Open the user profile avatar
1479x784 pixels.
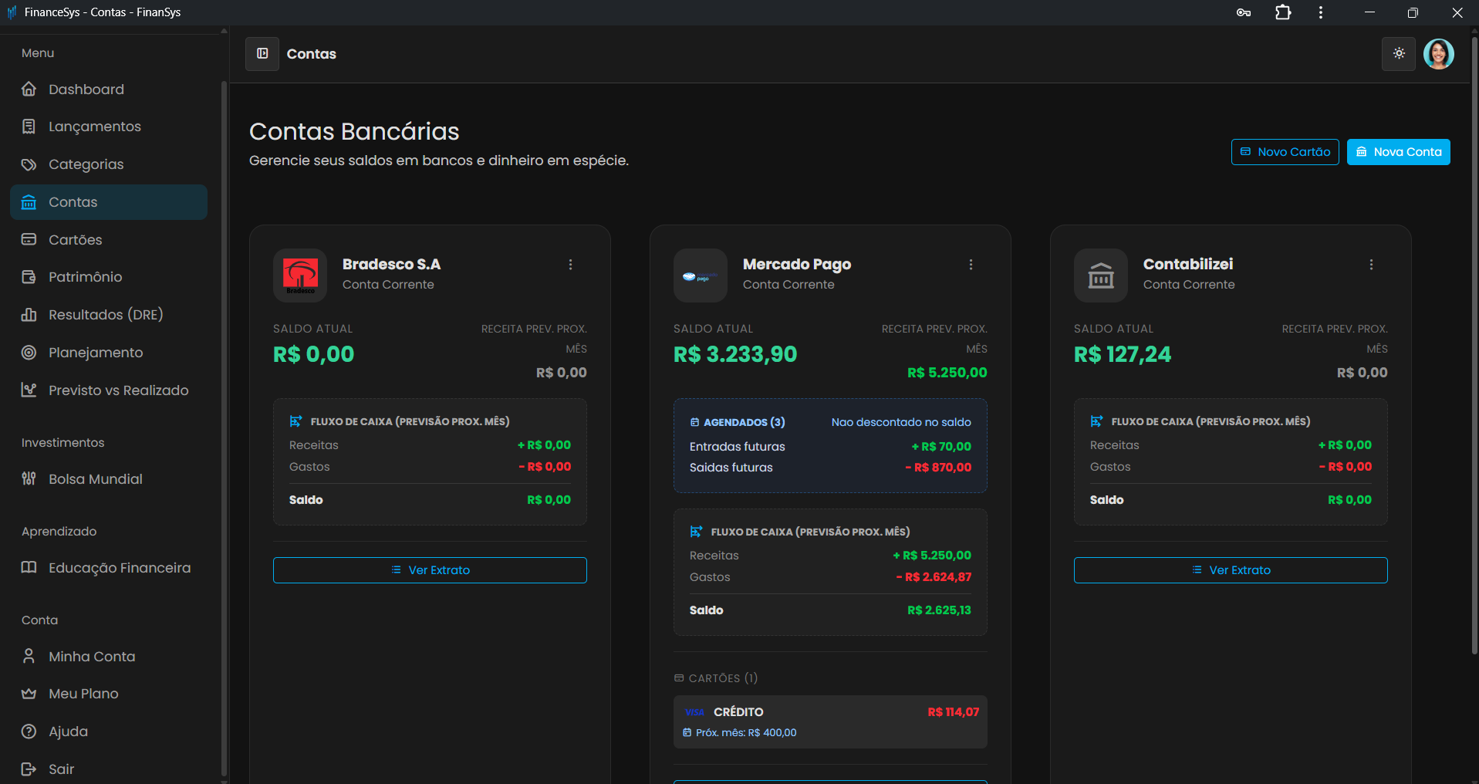tap(1438, 54)
